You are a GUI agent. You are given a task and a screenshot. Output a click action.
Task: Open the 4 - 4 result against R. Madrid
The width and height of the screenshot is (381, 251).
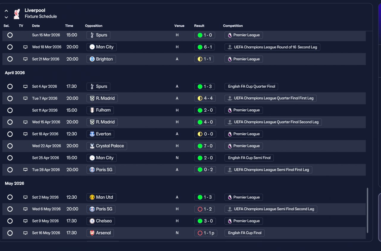click(x=205, y=98)
